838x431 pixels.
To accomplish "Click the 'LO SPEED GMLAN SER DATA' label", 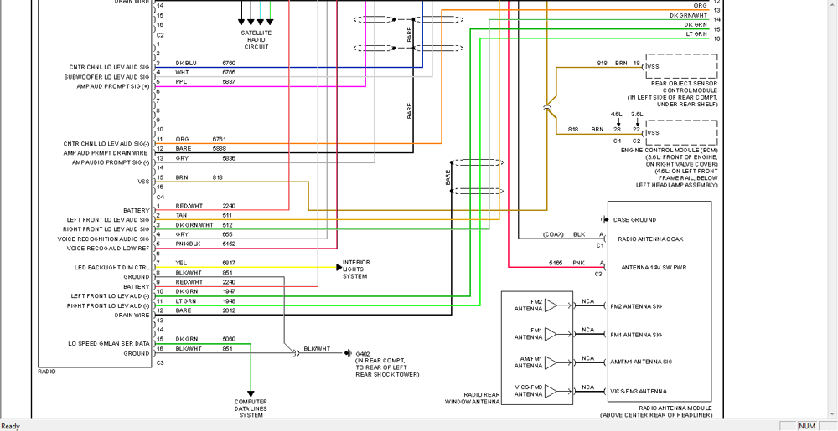I will coord(109,343).
